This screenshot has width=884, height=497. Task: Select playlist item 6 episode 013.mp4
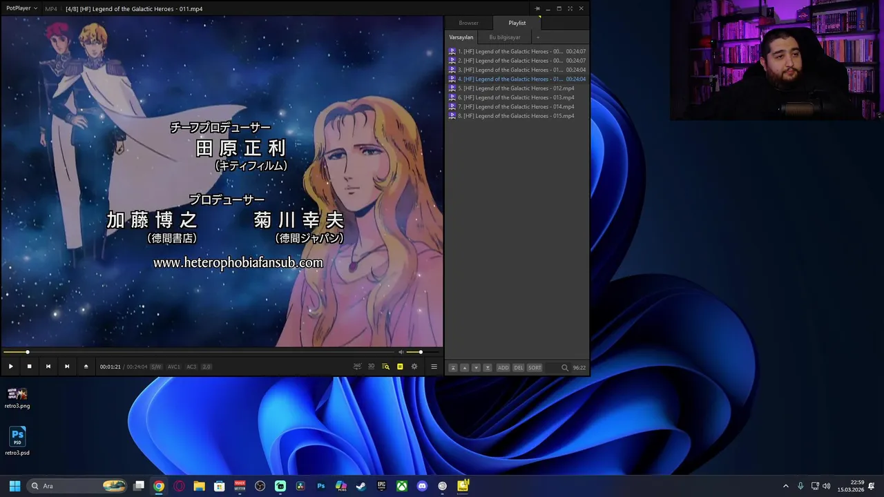tap(517, 97)
